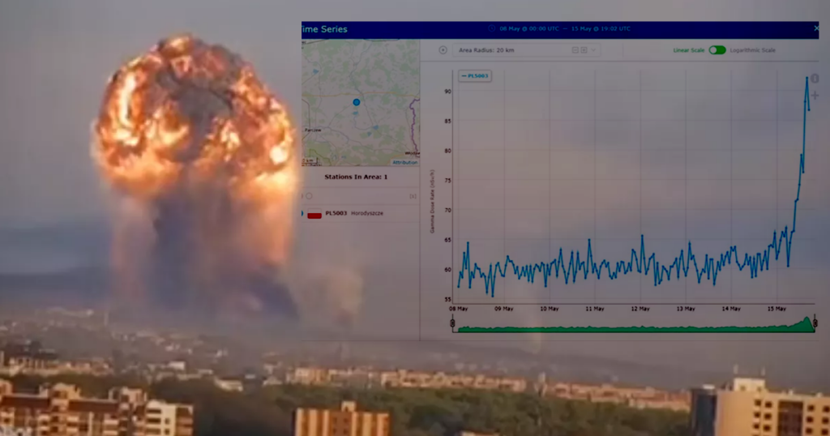The image size is (830, 436).
Task: Click the chart info icon at top right
Action: pos(815,79)
